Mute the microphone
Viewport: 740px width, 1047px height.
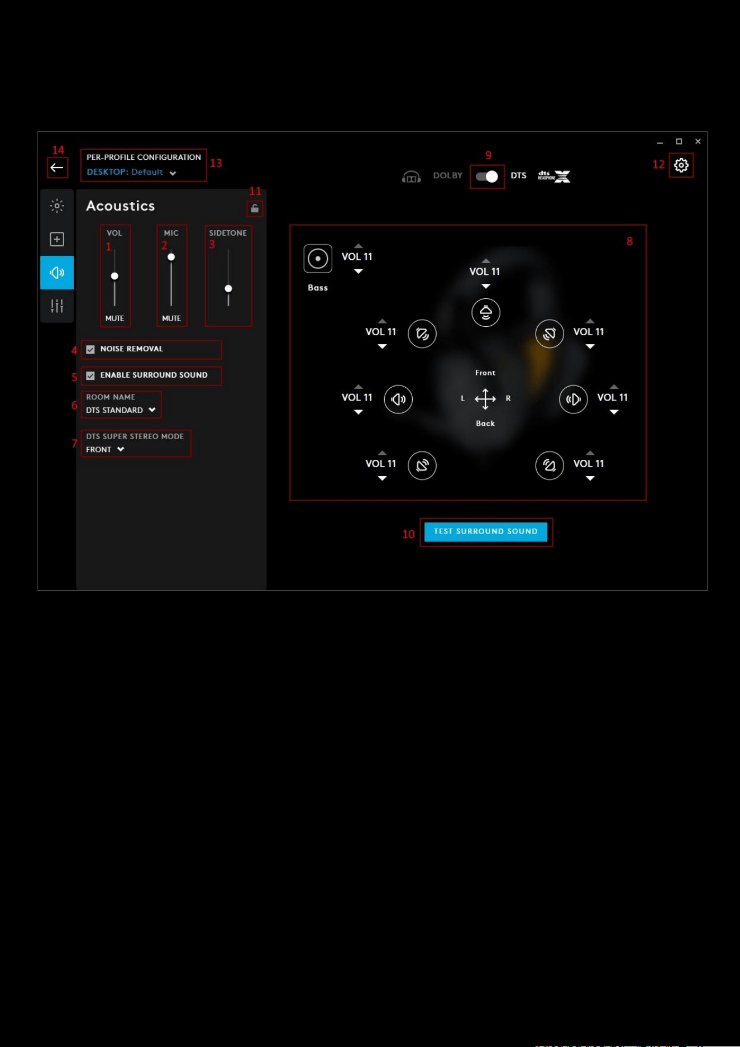(171, 318)
